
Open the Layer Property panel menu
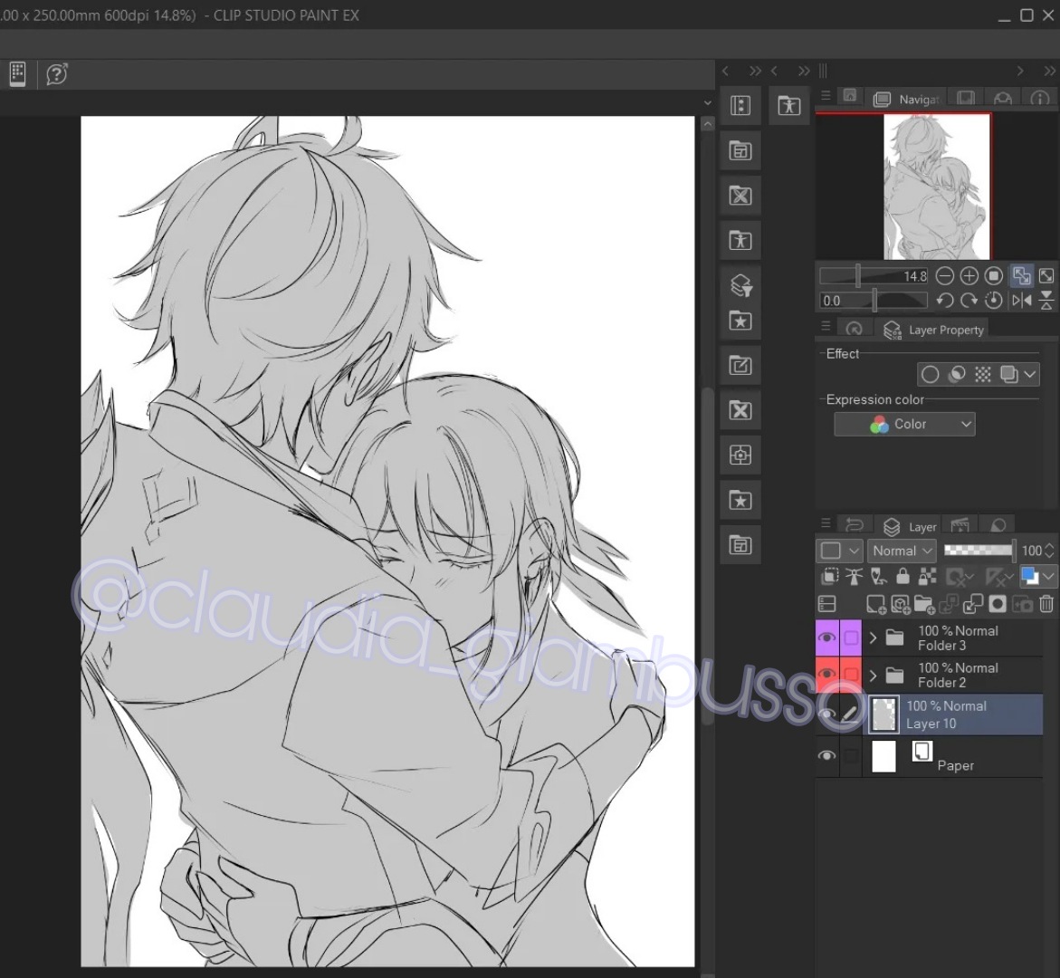tap(826, 326)
